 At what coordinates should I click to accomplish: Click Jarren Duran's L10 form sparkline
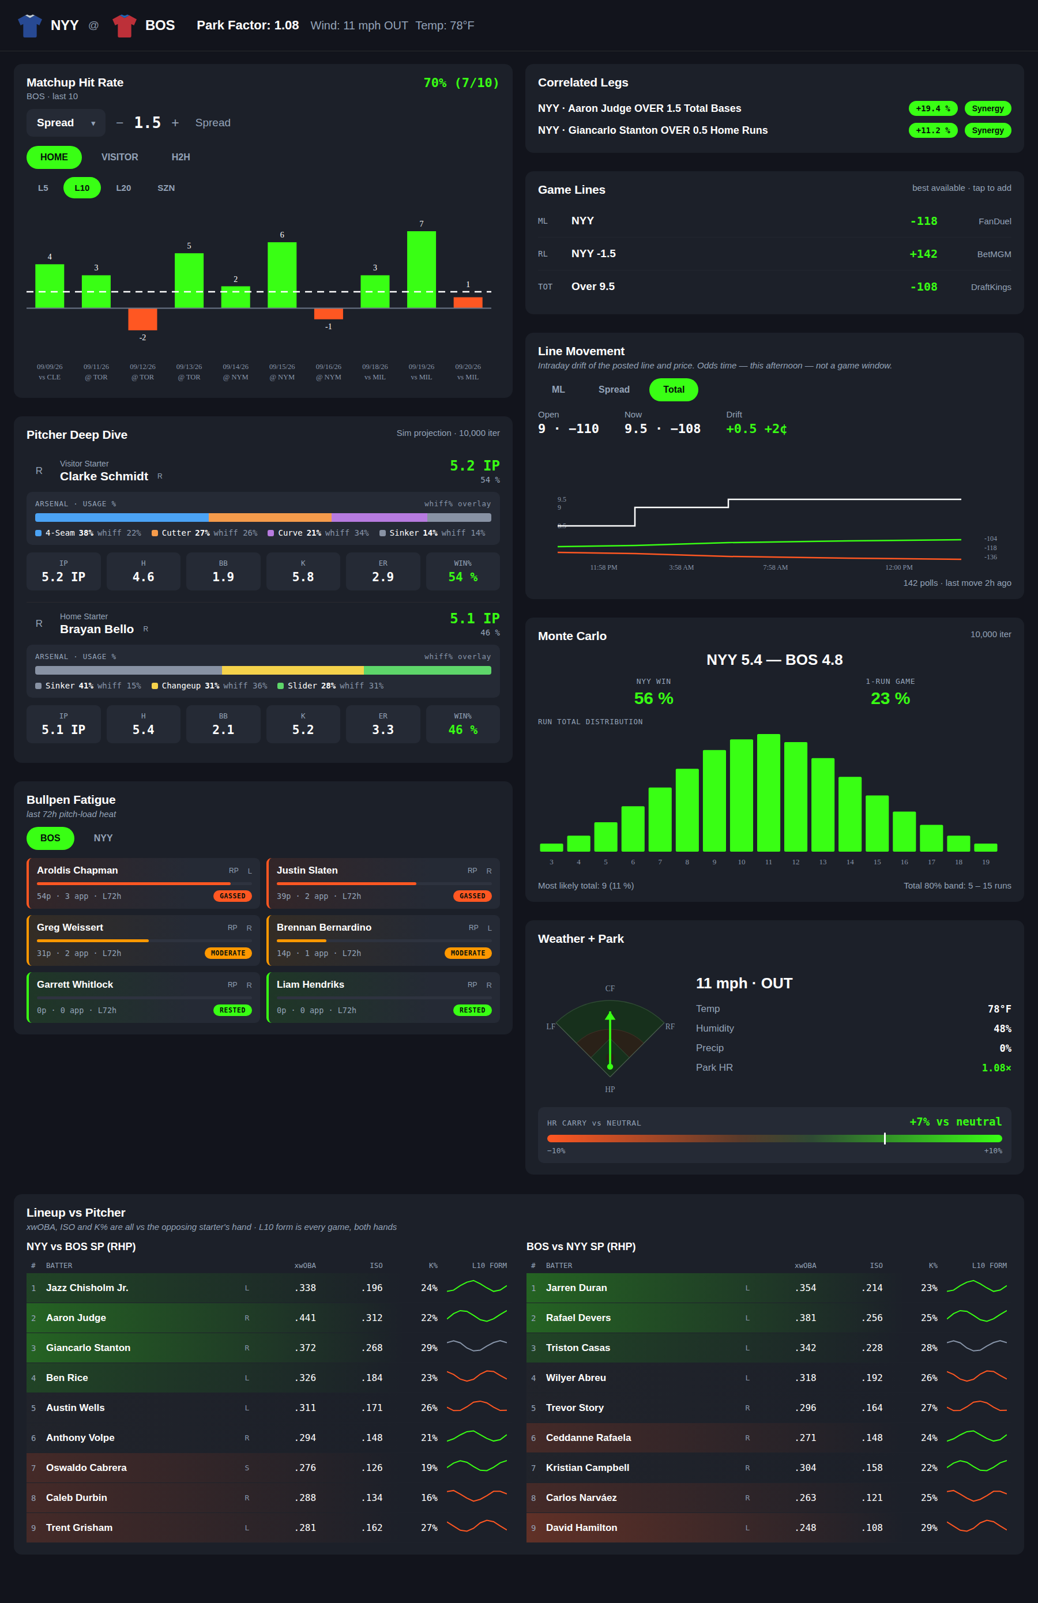click(977, 1287)
